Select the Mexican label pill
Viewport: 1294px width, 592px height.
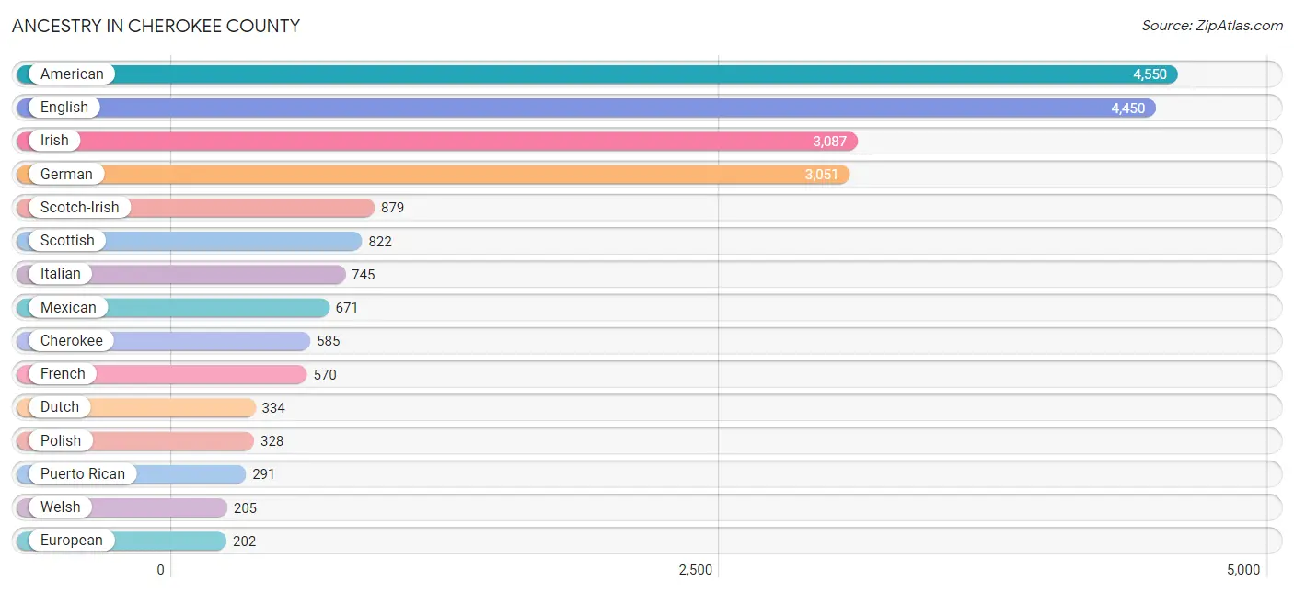point(63,307)
